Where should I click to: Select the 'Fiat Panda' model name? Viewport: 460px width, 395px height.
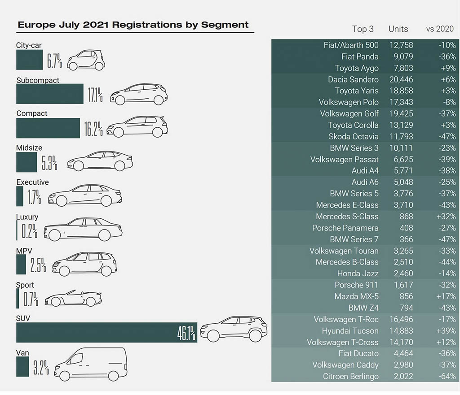[x=360, y=56]
